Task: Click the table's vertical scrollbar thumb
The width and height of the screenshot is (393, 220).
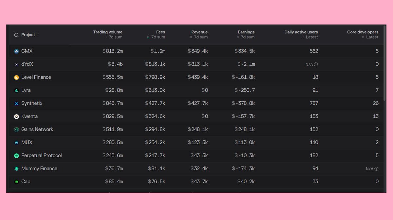Action: tap(384, 63)
